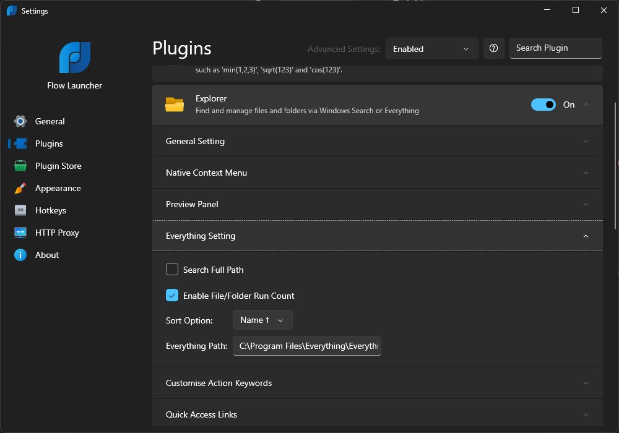Click the Everything Path text field
This screenshot has height=433, width=619.
click(307, 346)
